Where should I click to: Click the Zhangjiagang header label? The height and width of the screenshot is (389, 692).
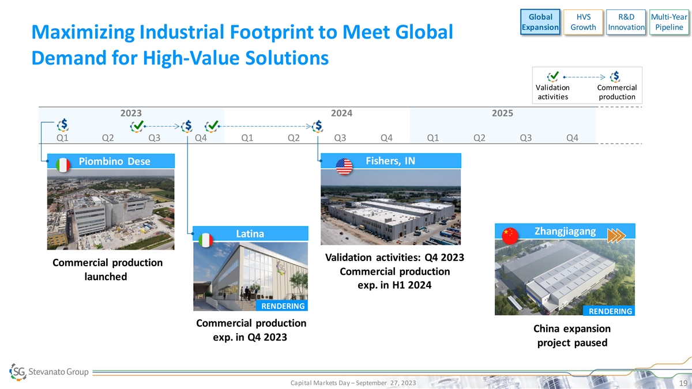pyautogui.click(x=565, y=231)
